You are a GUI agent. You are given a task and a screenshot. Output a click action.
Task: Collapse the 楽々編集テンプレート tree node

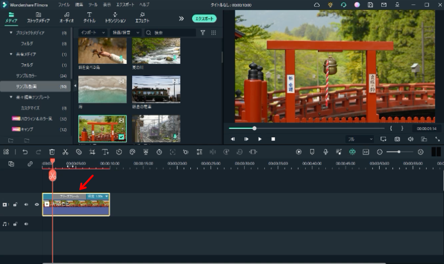pyautogui.click(x=11, y=97)
